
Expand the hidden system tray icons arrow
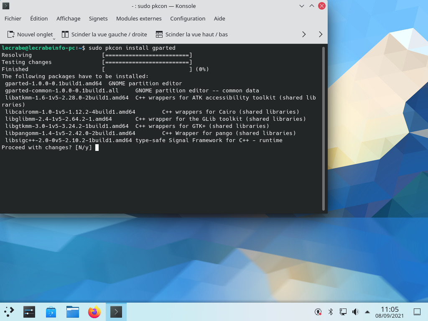[x=367, y=312]
